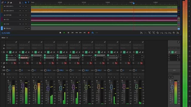The image size is (191, 107).
Task: Collapse the fx section of the mixer
Action: (x=1, y=52)
